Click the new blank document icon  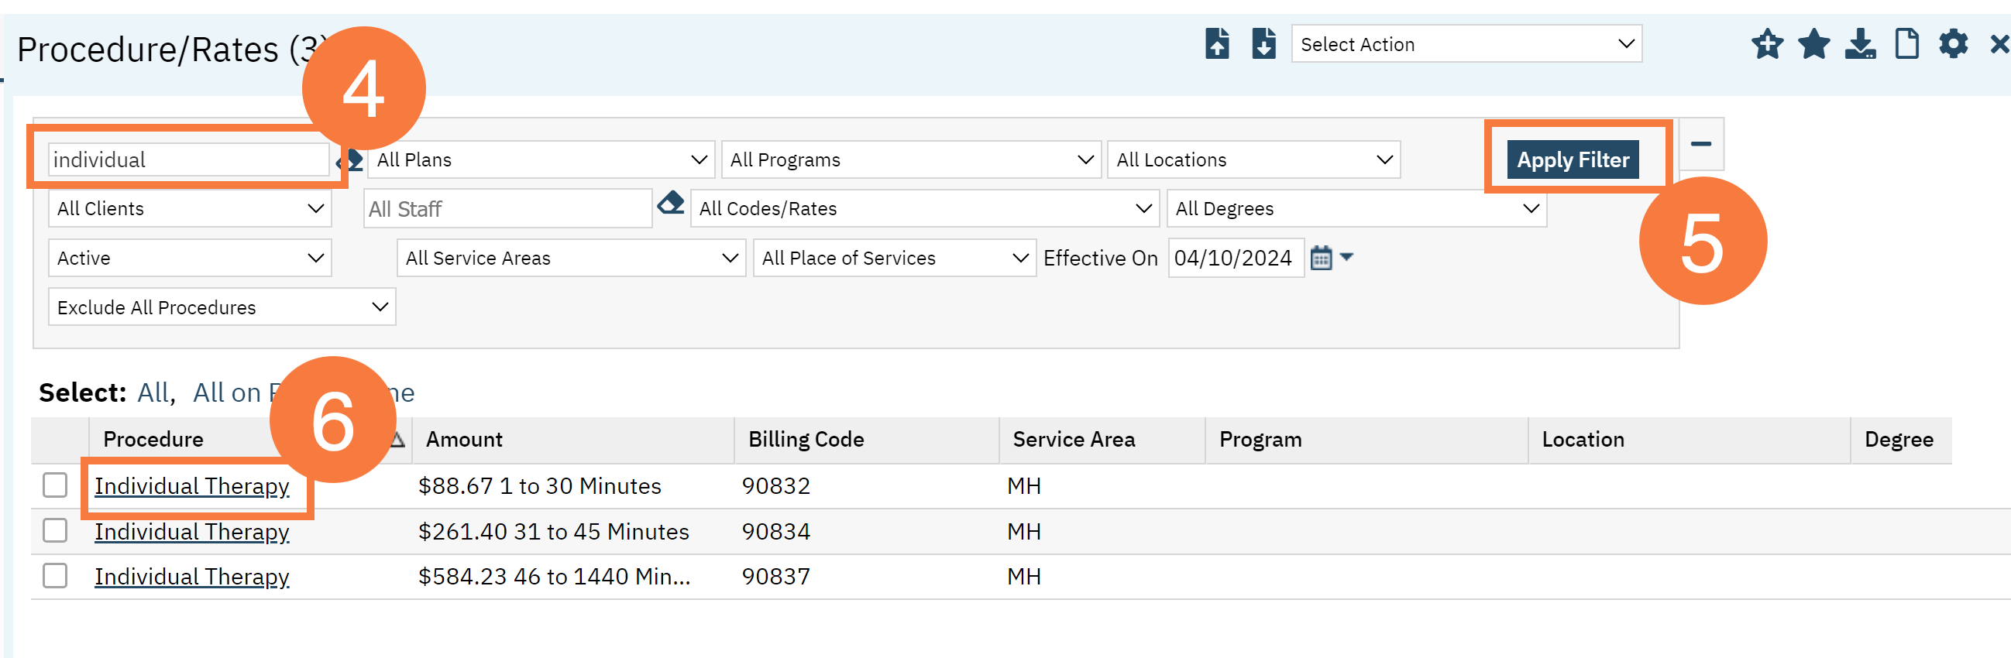click(x=1906, y=43)
